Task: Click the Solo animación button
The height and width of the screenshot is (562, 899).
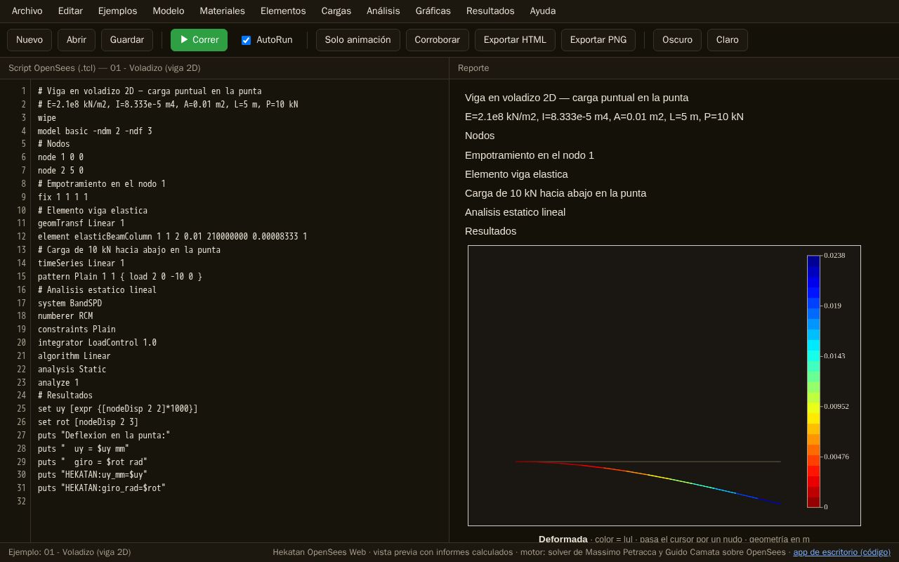Action: (x=358, y=40)
